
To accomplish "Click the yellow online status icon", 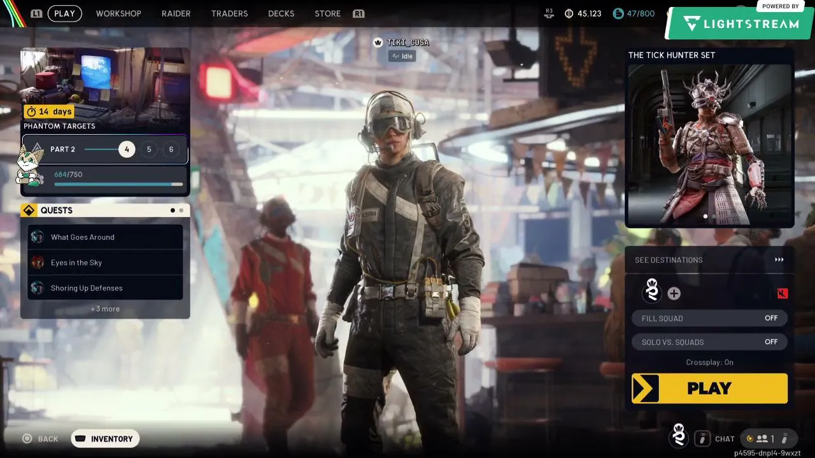I will (749, 438).
